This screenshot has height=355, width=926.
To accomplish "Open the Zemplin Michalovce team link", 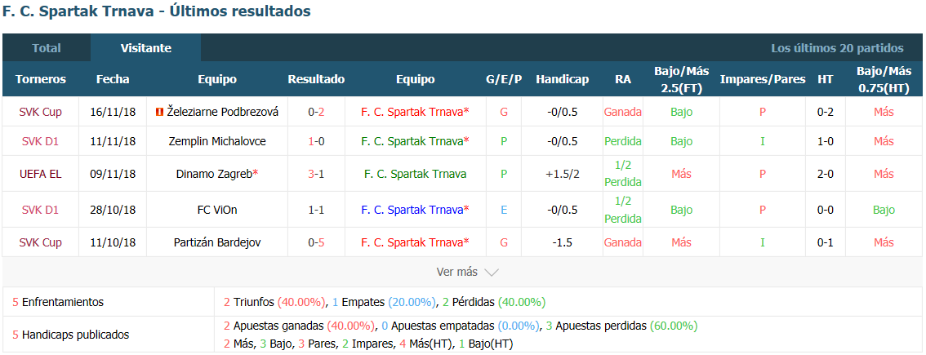I will [x=216, y=141].
